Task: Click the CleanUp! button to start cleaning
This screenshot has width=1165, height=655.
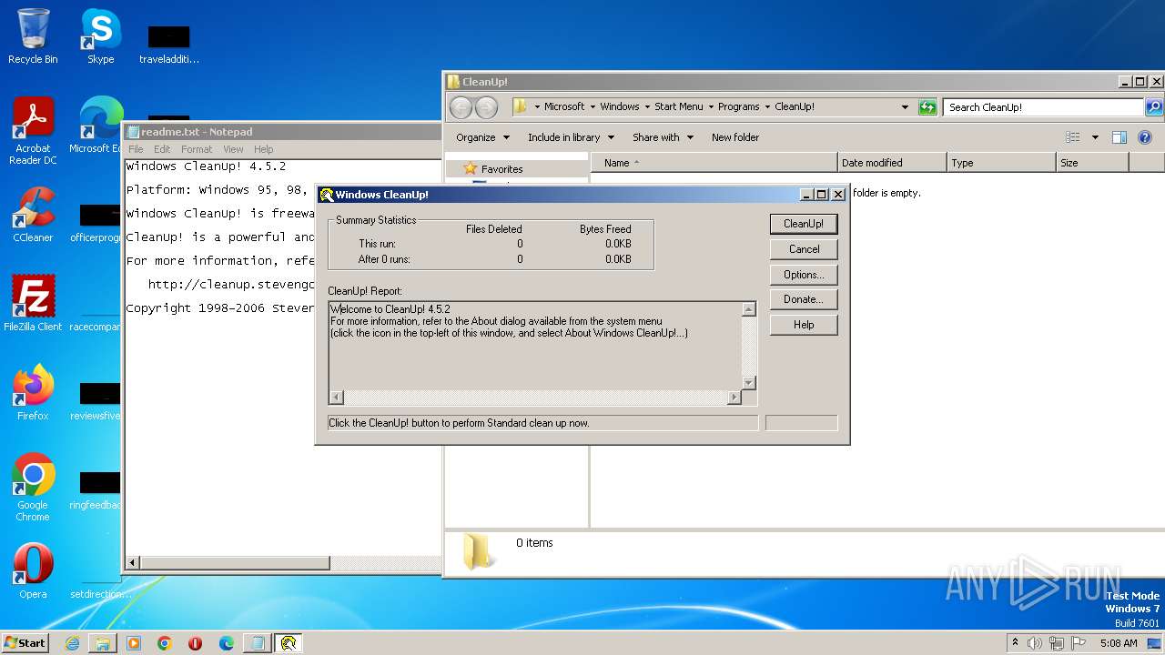Action: click(804, 224)
